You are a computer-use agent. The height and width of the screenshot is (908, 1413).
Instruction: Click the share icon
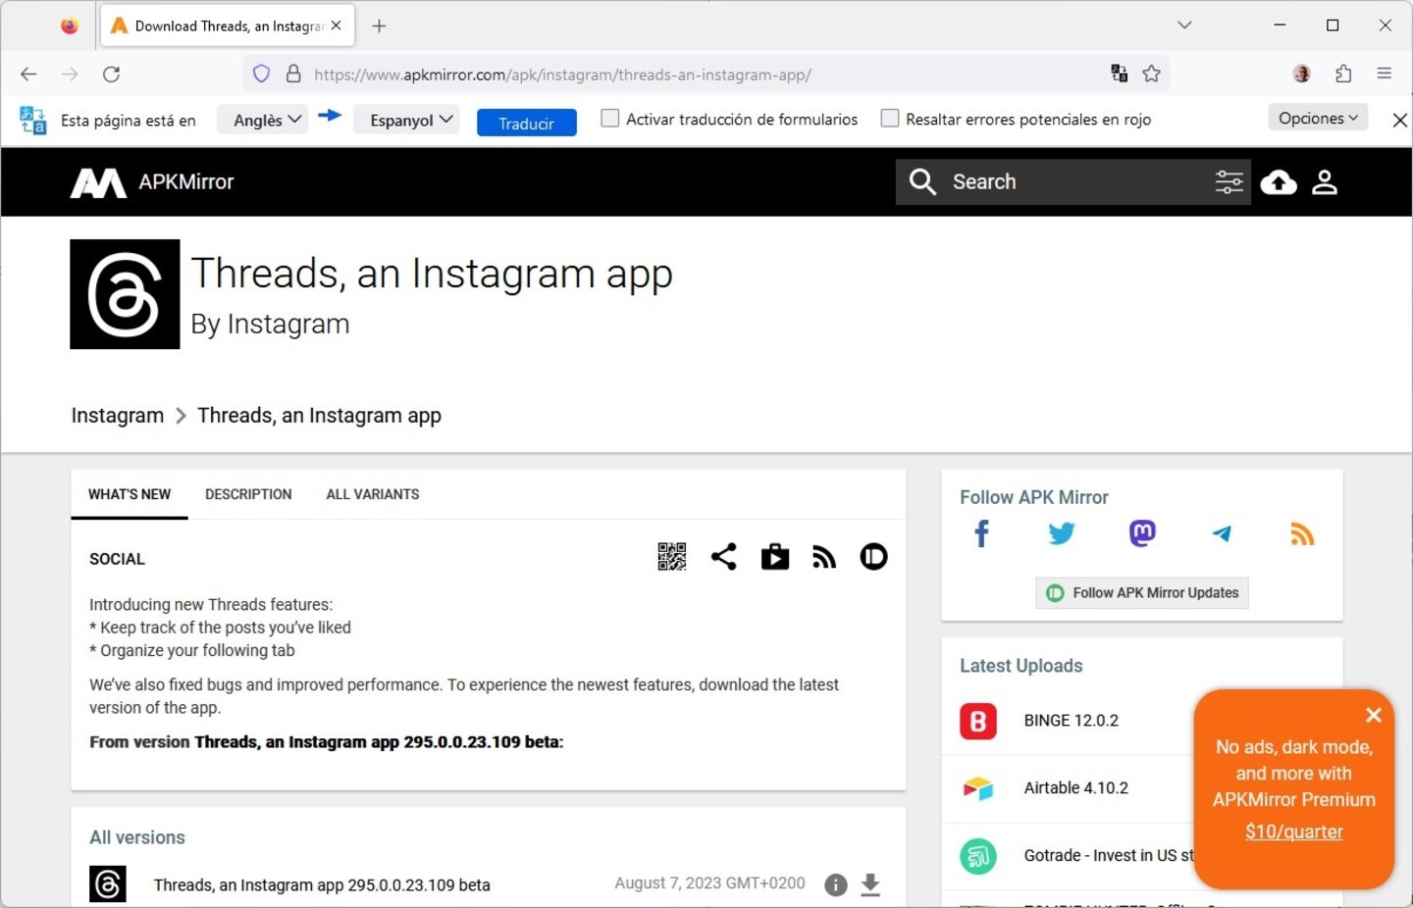pos(724,557)
